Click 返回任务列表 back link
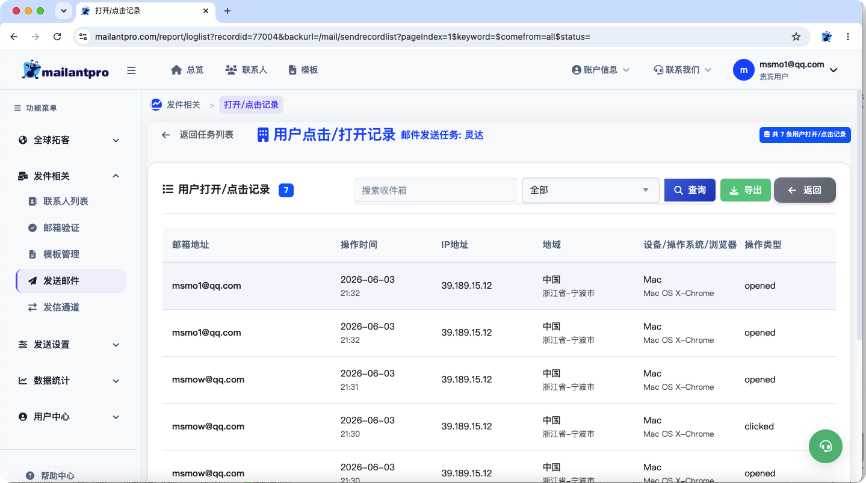Viewport: 866px width, 483px height. pos(197,135)
